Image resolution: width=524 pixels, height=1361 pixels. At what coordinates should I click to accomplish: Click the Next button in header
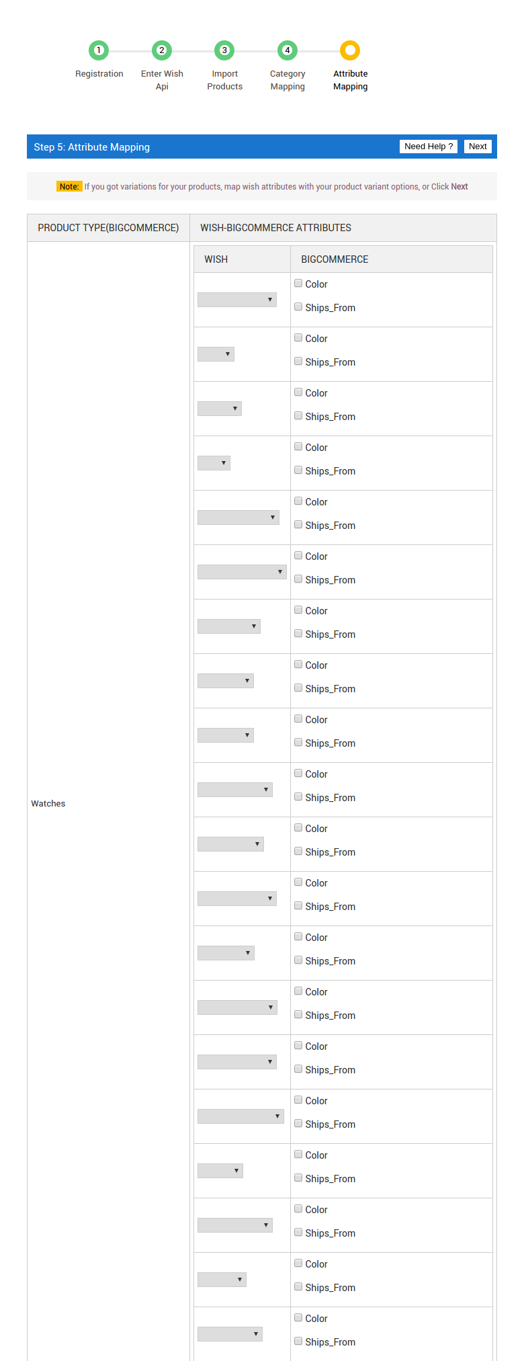click(478, 147)
